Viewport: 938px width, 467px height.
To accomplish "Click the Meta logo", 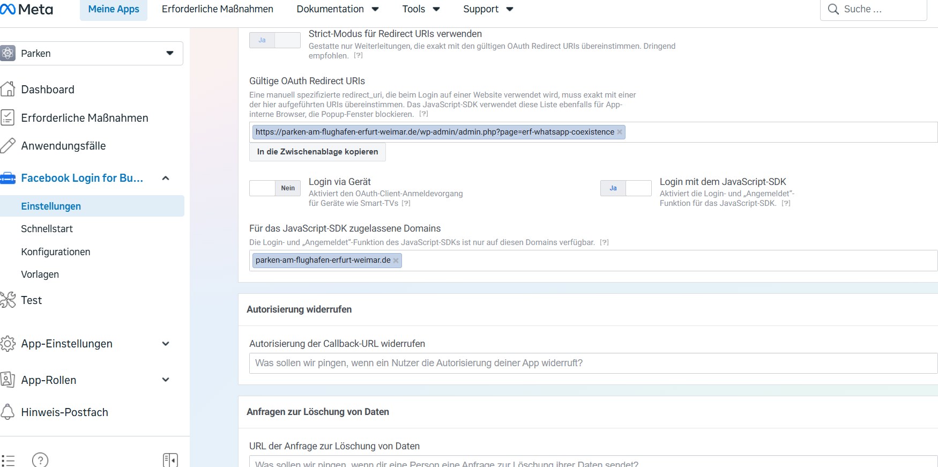I will click(26, 9).
